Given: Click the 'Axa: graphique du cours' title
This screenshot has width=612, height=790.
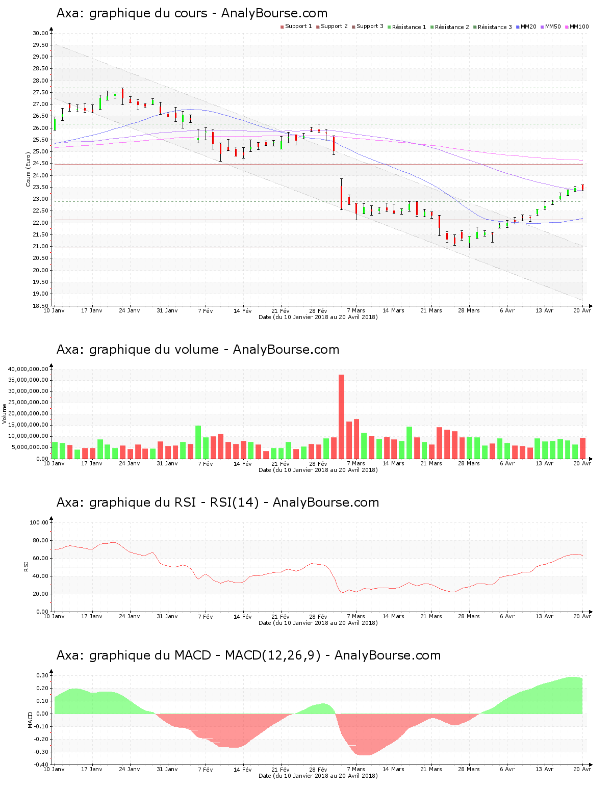Looking at the screenshot, I should pos(192,13).
